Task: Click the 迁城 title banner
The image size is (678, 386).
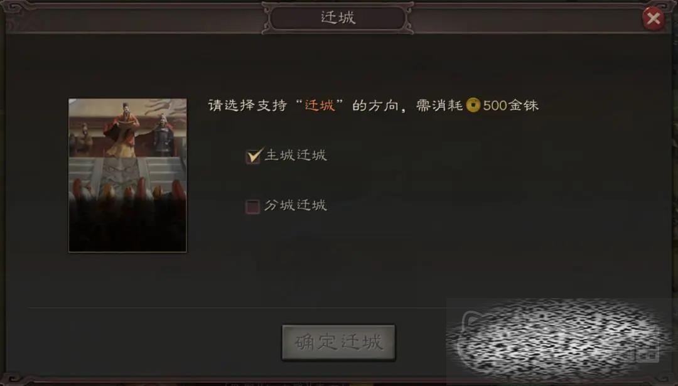Action: (338, 18)
